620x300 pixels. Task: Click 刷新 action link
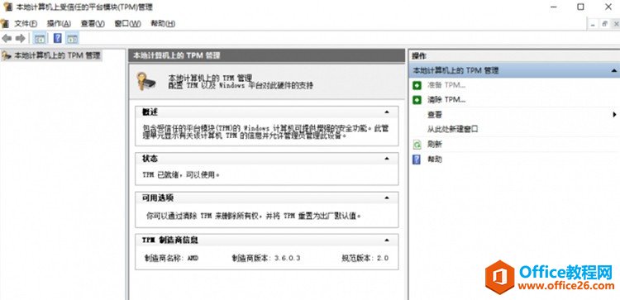(x=435, y=145)
